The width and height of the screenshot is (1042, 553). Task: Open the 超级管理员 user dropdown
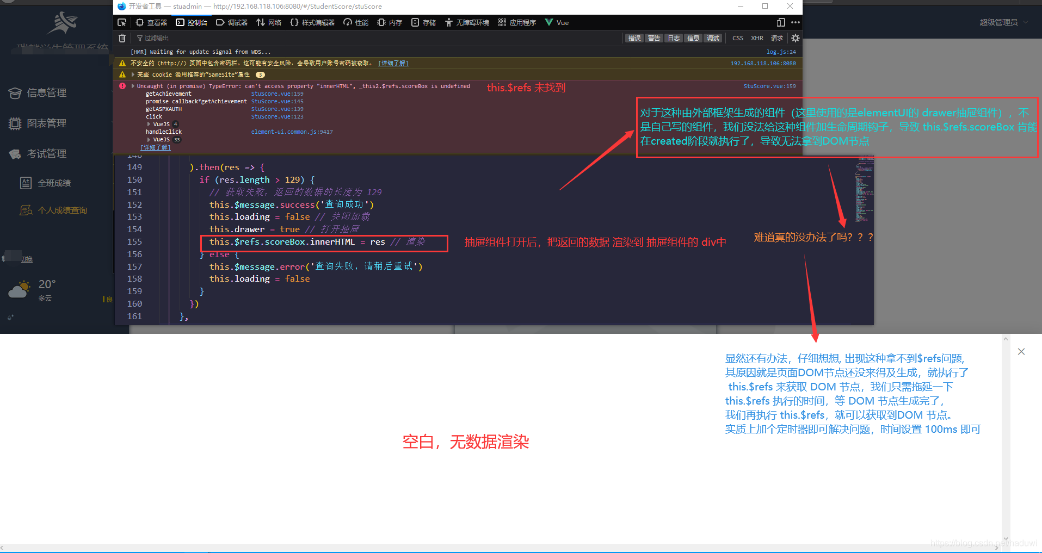point(1003,22)
